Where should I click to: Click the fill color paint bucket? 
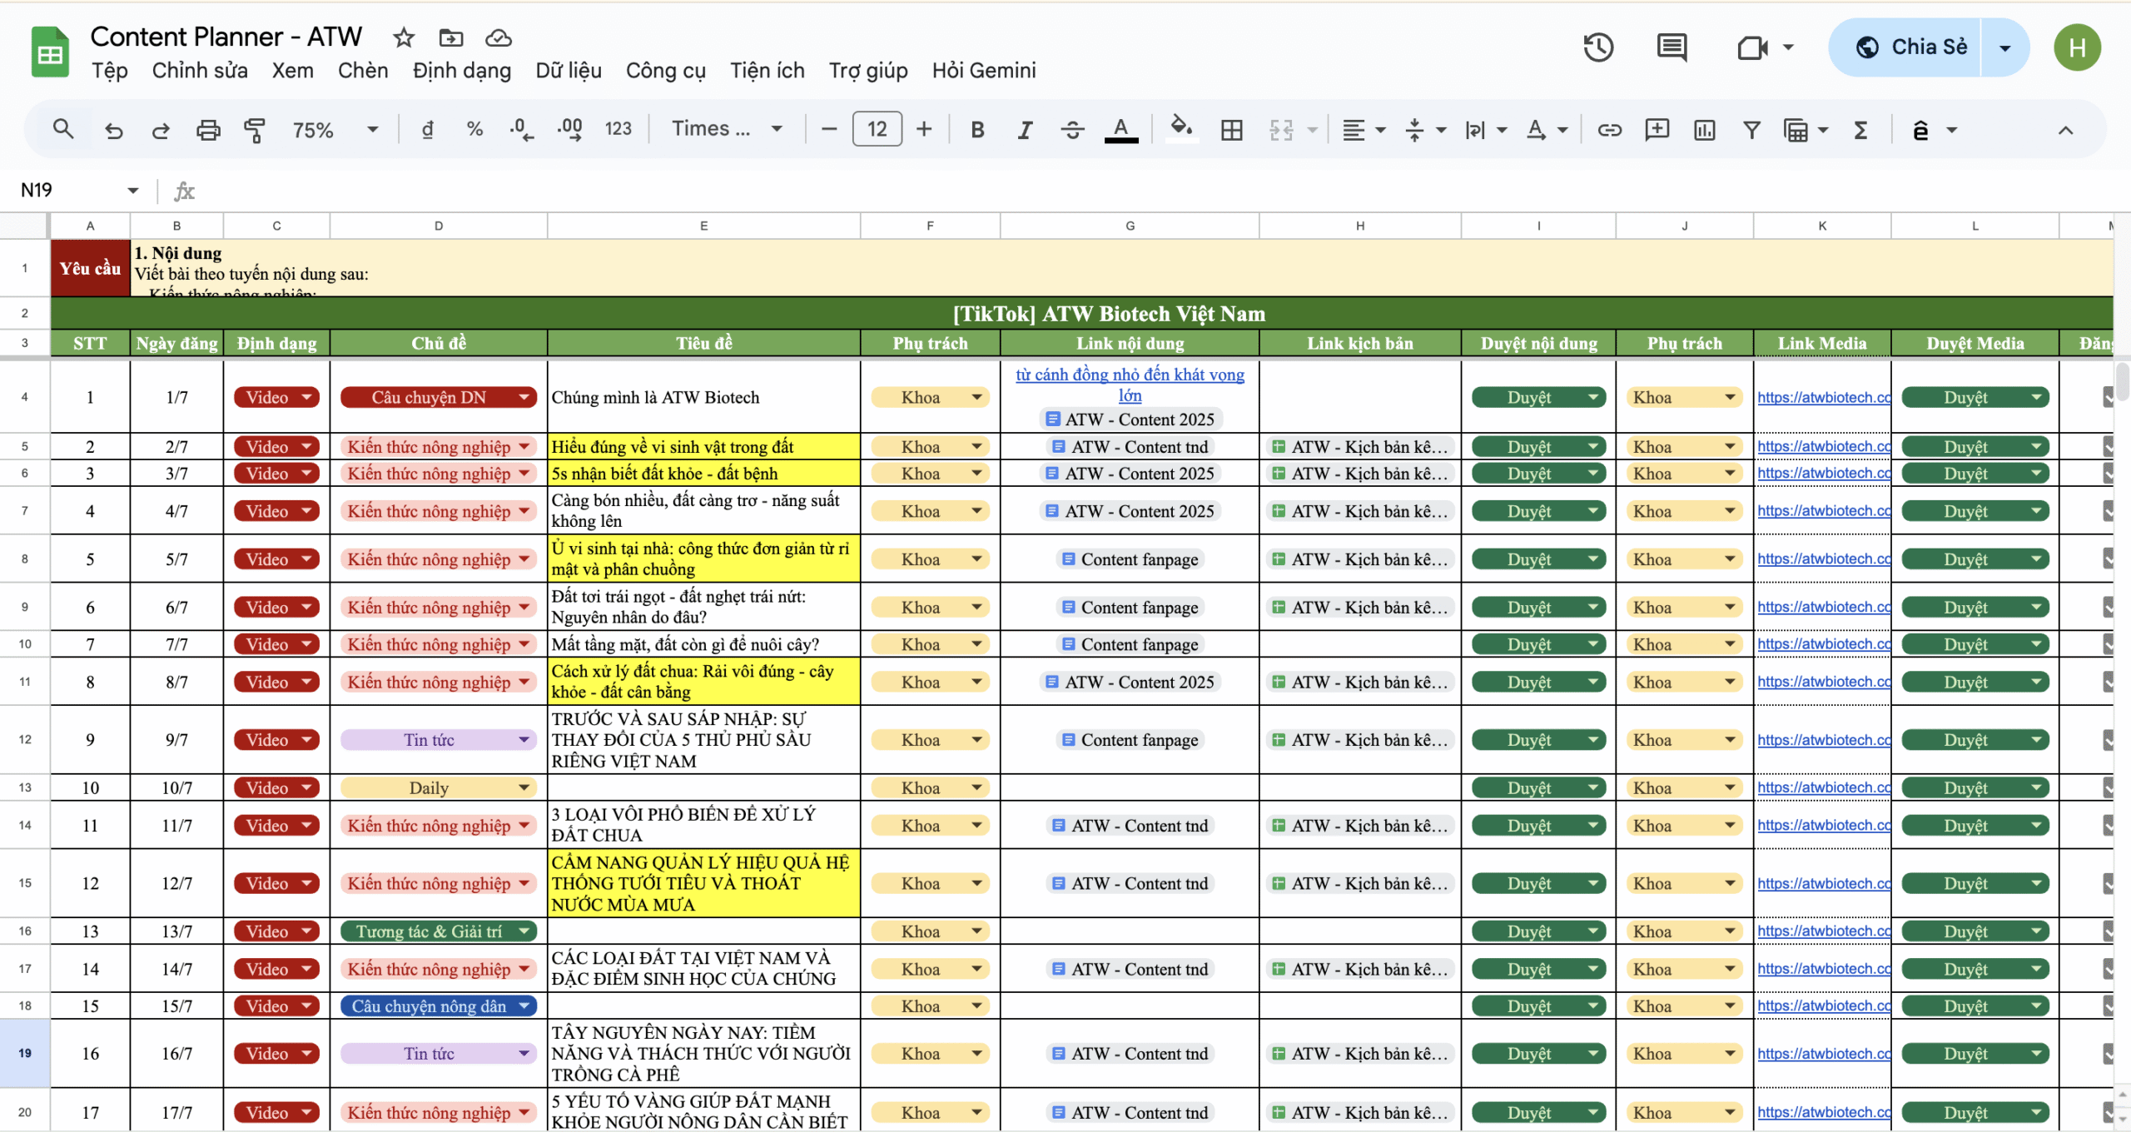click(x=1180, y=128)
